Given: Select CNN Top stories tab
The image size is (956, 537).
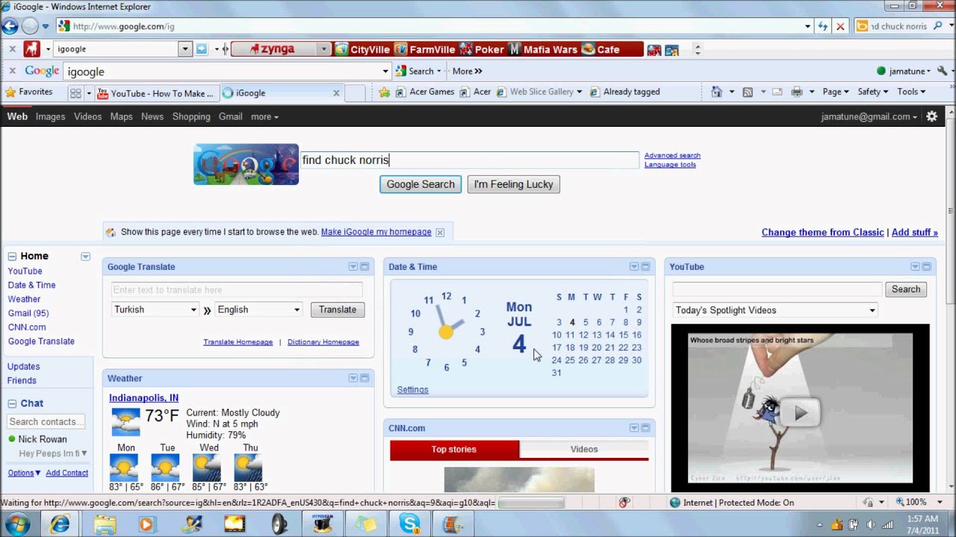Looking at the screenshot, I should [454, 449].
